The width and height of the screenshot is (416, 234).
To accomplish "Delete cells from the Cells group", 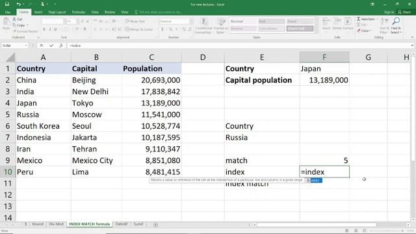I will tap(337, 24).
